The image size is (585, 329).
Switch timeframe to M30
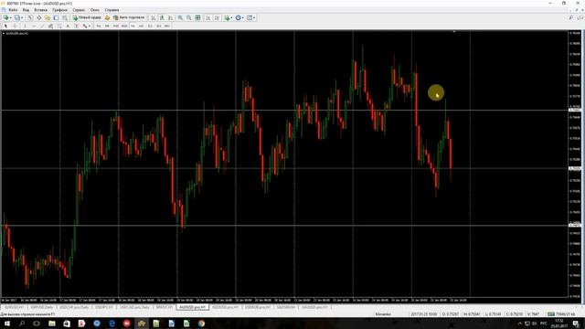click(x=124, y=26)
